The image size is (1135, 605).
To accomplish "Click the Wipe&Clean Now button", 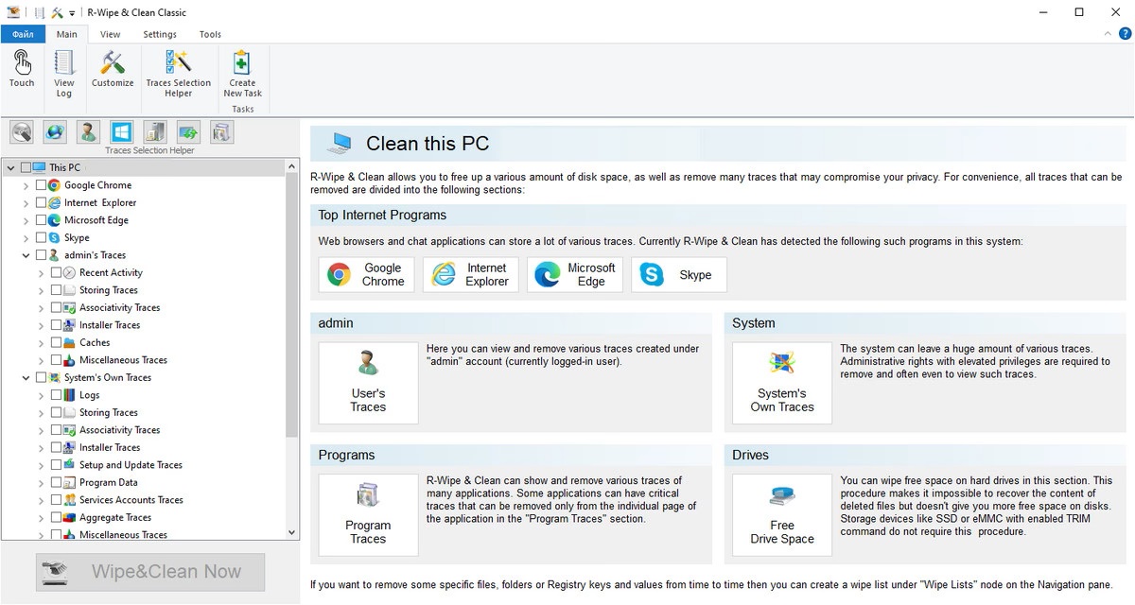I will coord(150,571).
